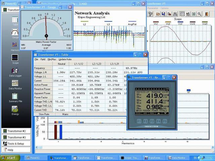Open the Scope view icon
Image resolution: width=215 pixels, height=161 pixels.
pos(15,58)
